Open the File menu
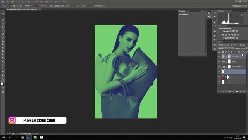Image resolution: width=248 pixels, height=140 pixels. click(x=8, y=2)
